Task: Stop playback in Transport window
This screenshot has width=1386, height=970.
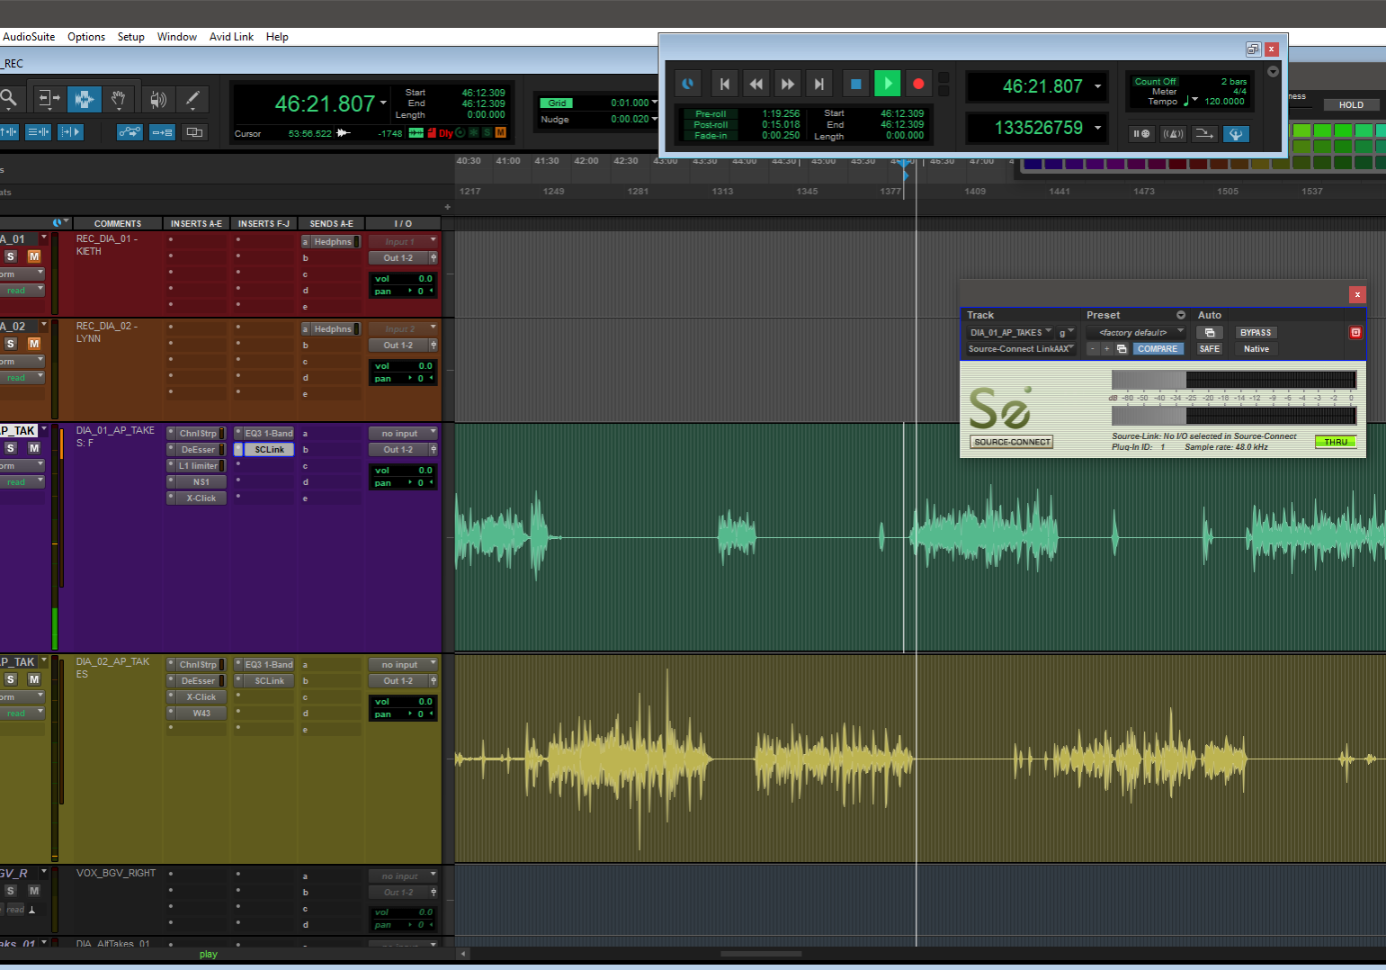Action: point(856,84)
